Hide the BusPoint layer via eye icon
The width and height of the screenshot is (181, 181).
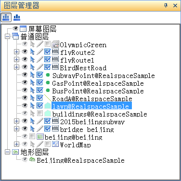coord(25,90)
